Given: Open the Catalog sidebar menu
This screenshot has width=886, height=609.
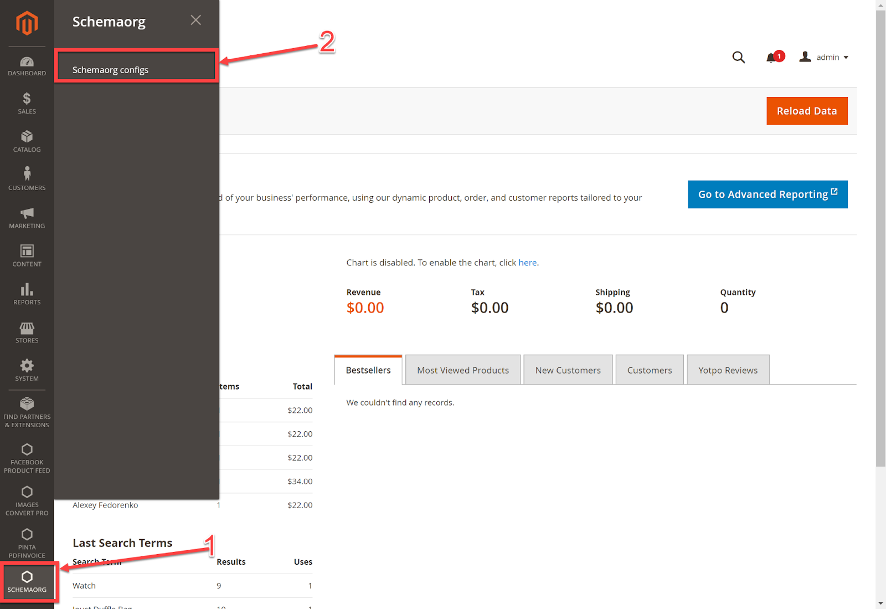Looking at the screenshot, I should 27,142.
